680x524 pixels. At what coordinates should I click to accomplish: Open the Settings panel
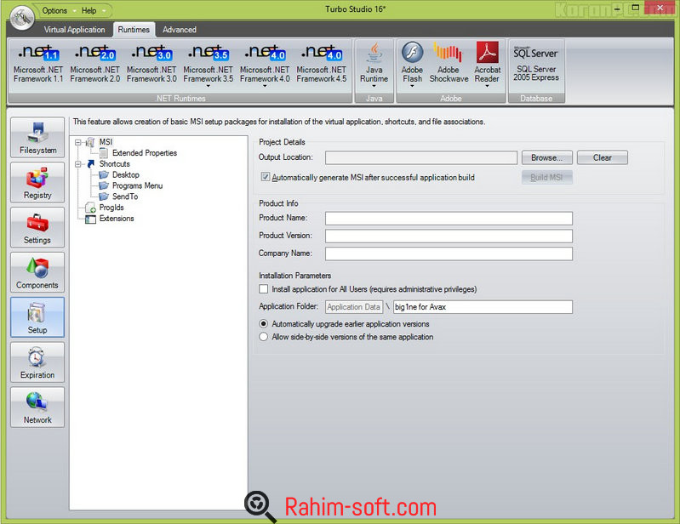click(x=37, y=227)
